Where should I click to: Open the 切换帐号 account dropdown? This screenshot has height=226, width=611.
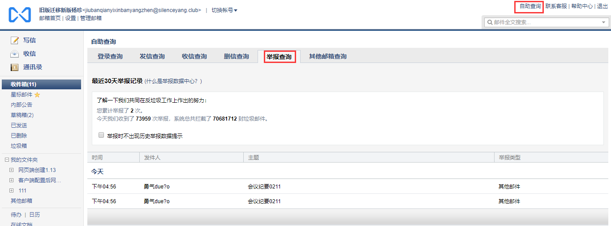point(224,10)
